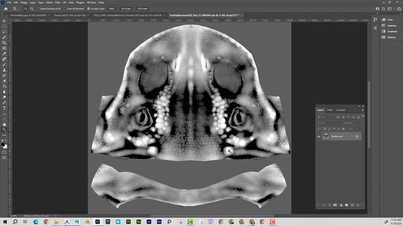
Task: Select the Eyedropper tool
Action: [4, 53]
